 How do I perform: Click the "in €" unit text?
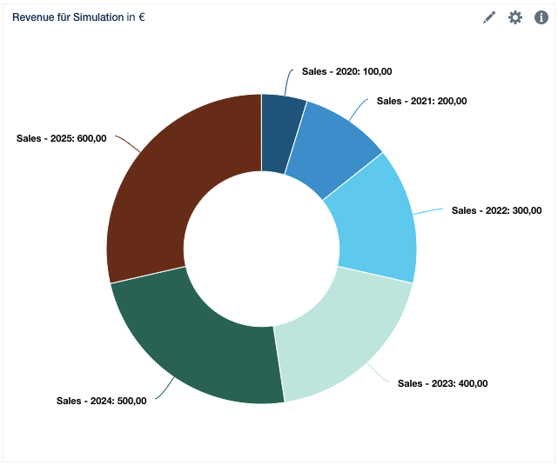tap(136, 17)
